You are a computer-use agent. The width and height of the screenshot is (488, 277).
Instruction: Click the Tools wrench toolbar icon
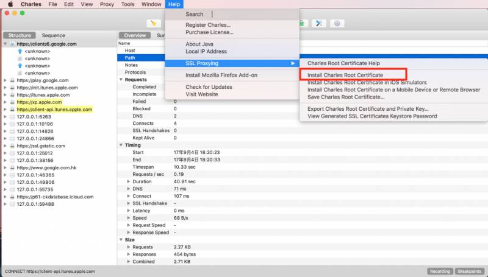pyautogui.click(x=319, y=24)
